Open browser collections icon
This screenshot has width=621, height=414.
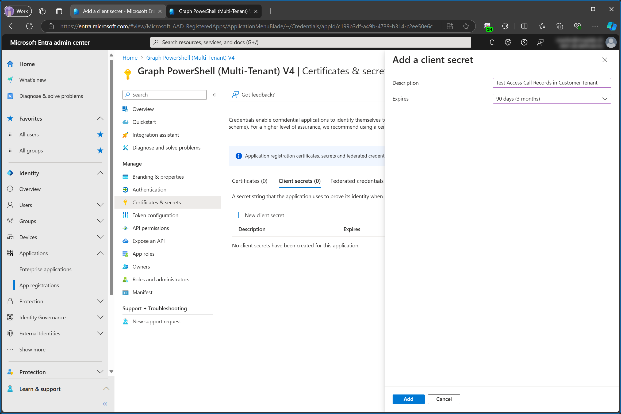coord(559,26)
